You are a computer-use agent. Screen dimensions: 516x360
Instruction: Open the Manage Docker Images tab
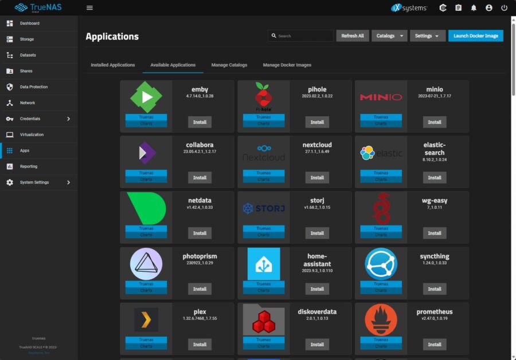pyautogui.click(x=287, y=65)
